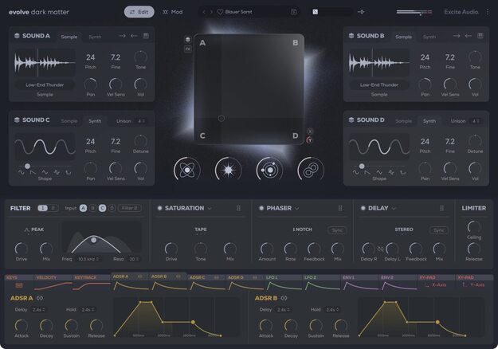
Task: Click Sound B right arrow icon
Action: pyautogui.click(x=457, y=36)
